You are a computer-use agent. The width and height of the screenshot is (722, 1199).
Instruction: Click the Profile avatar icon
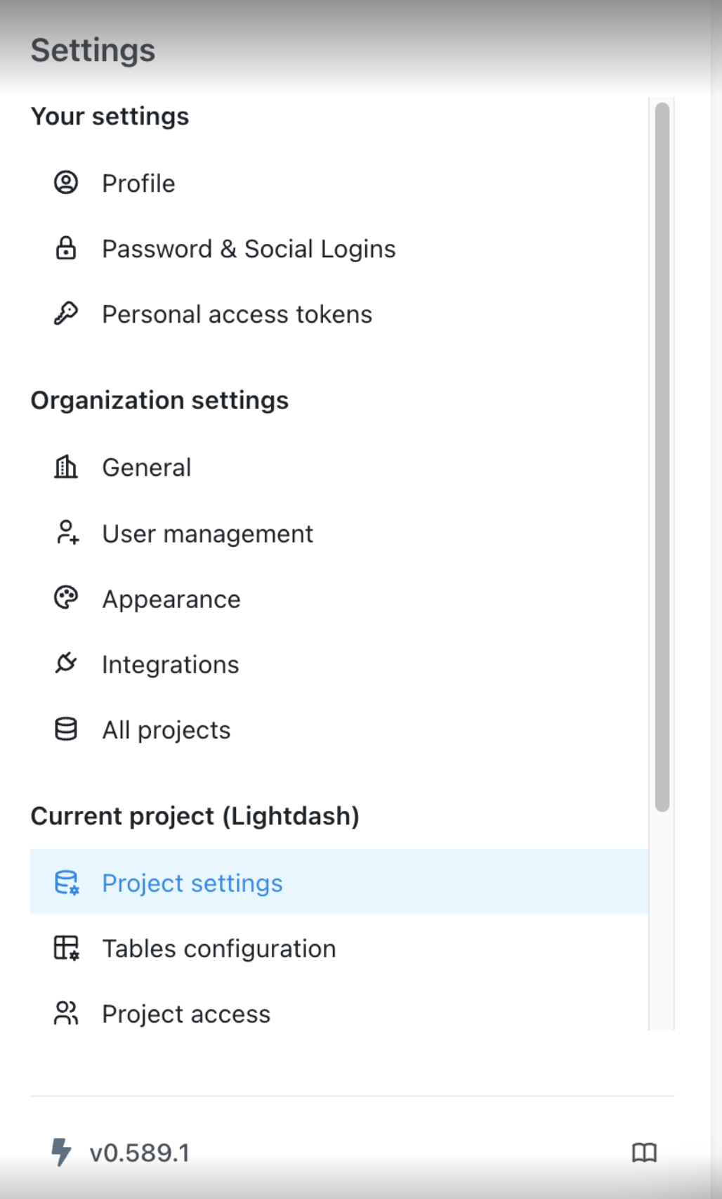click(66, 182)
